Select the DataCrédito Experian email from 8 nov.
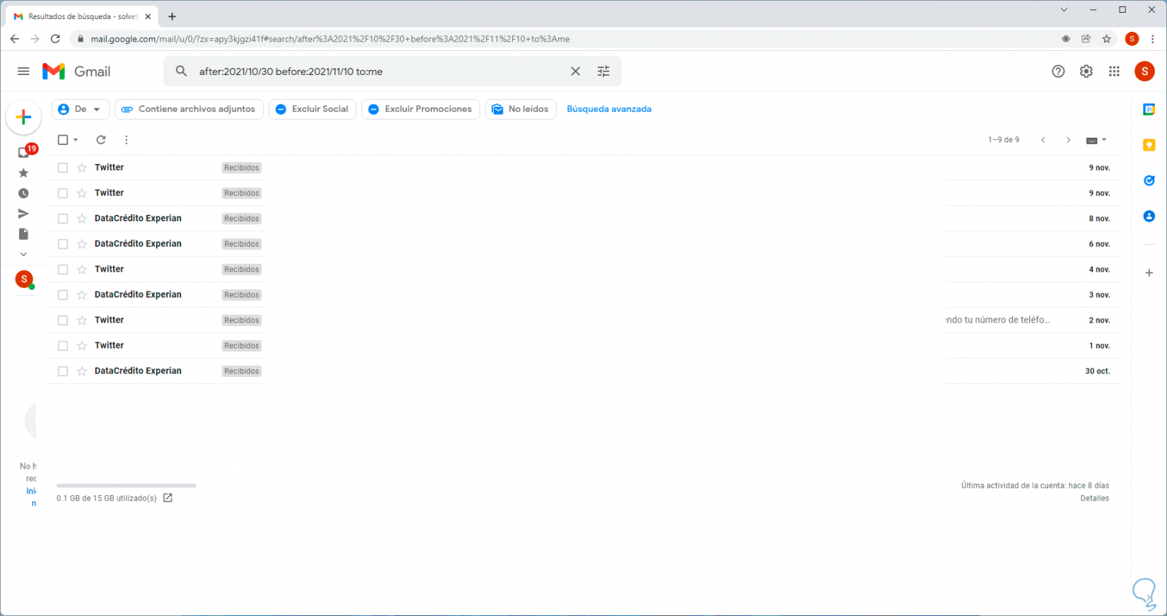1167x616 pixels. pos(63,219)
